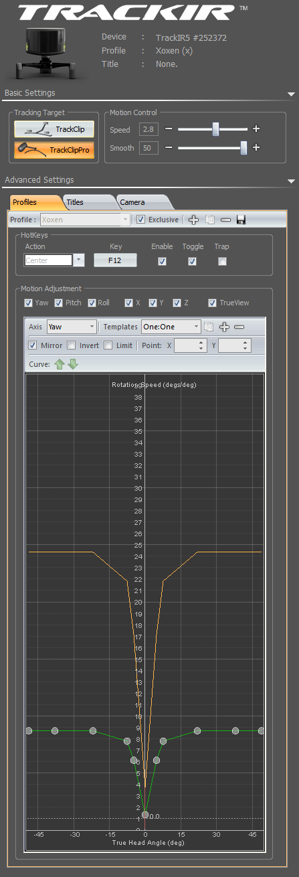
Task: Click the Point X input field
Action: [x=191, y=345]
